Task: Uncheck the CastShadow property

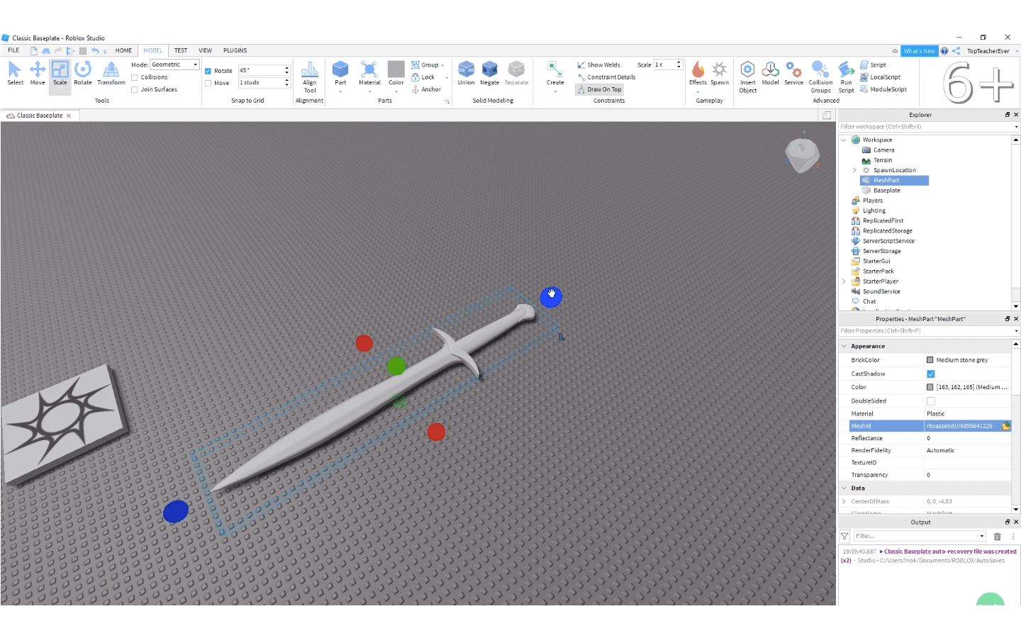Action: (x=931, y=374)
